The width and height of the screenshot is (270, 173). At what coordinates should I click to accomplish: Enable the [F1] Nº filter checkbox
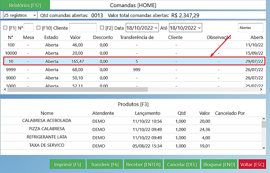click(x=5, y=28)
